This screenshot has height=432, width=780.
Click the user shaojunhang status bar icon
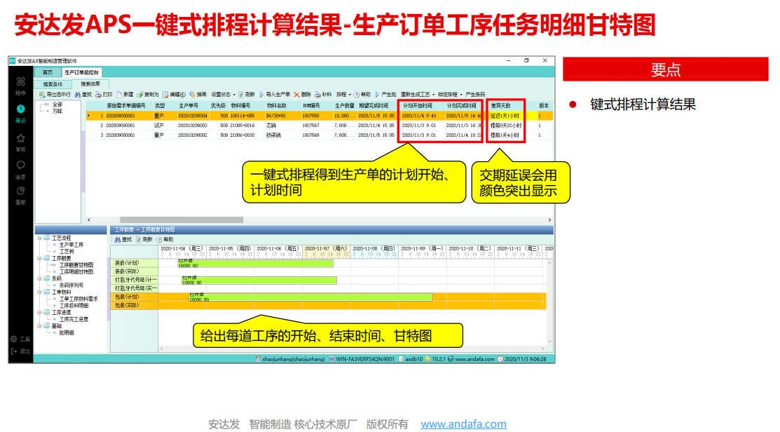(258, 359)
